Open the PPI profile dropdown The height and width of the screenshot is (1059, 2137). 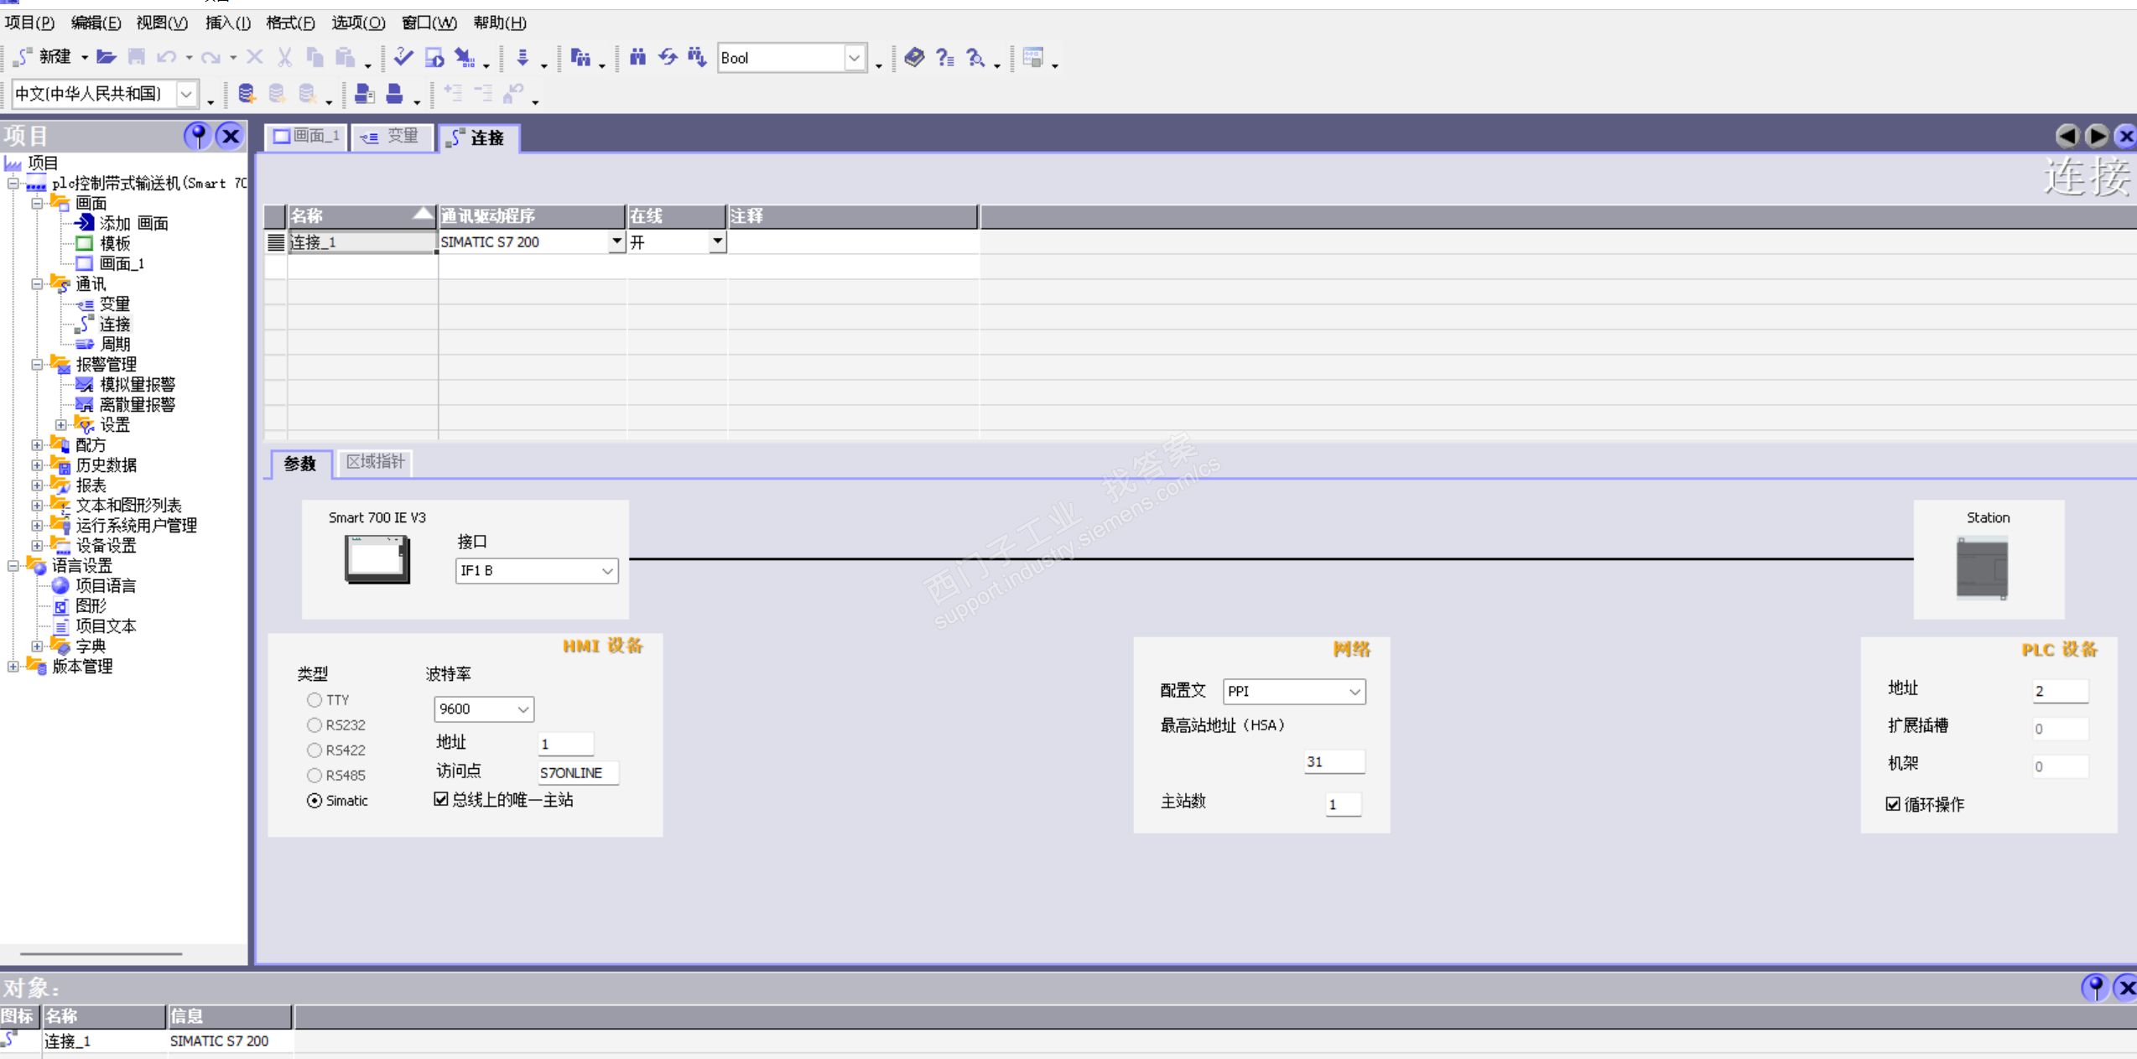click(x=1354, y=692)
